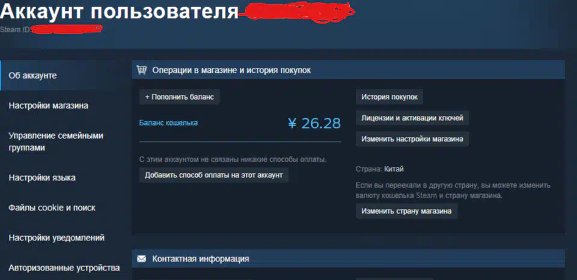Screen dimensions: 577x280
Task: Open История покупок button
Action: point(389,97)
